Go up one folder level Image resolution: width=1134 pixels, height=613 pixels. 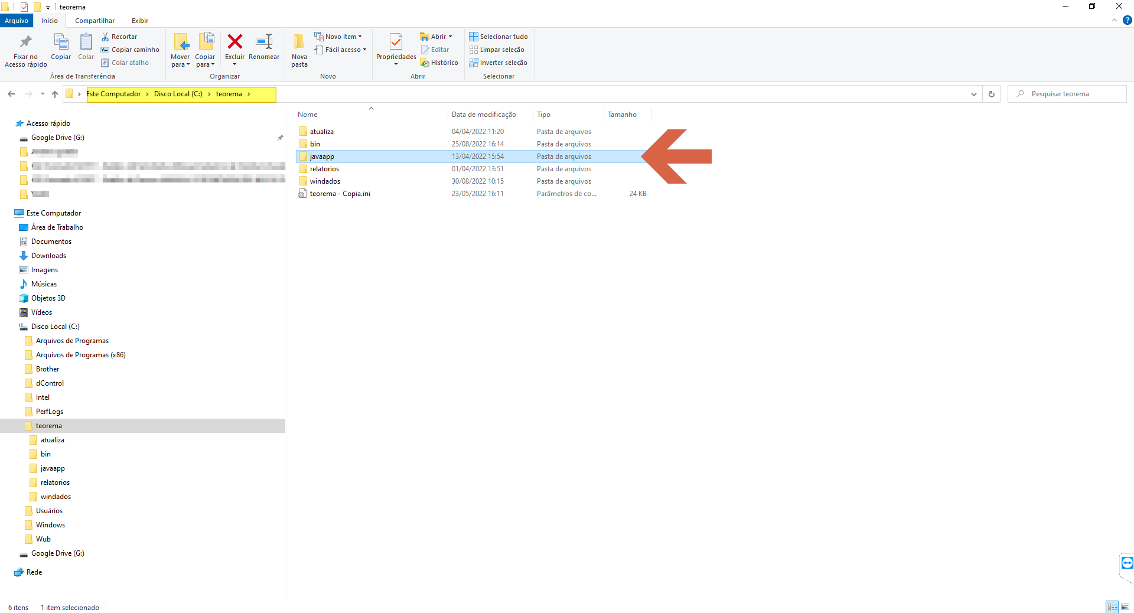[55, 94]
